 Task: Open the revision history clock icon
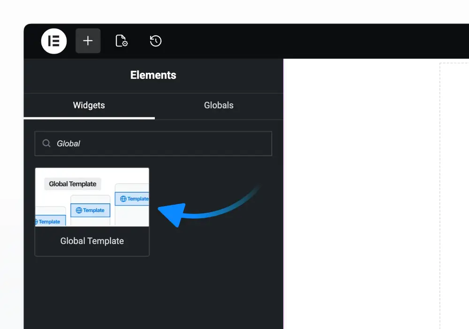[156, 41]
